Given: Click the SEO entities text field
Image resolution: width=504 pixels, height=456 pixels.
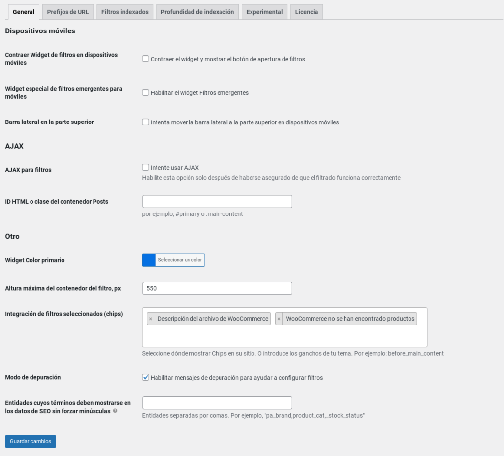Looking at the screenshot, I should click(217, 403).
